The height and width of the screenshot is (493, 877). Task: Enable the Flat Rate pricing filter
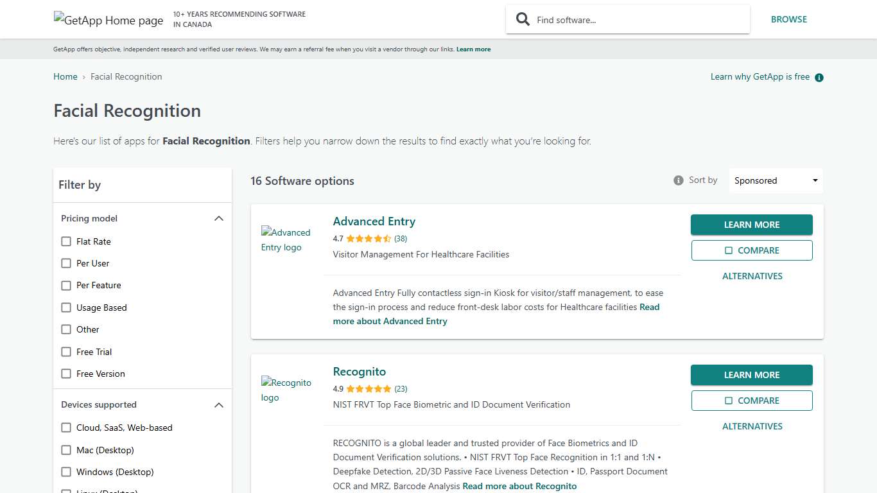coord(66,241)
